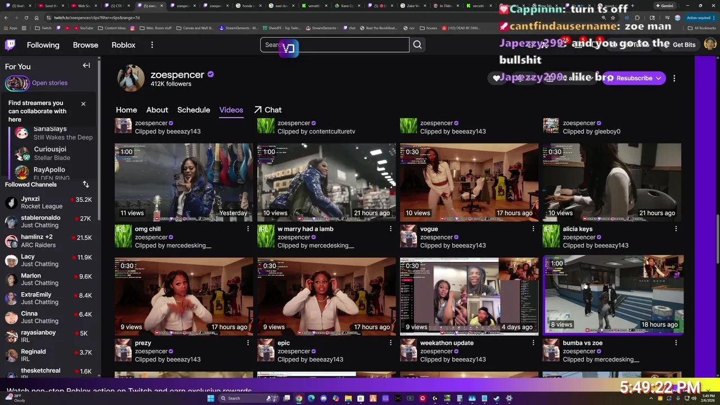This screenshot has width=720, height=405.
Task: Open options for 'prezy' clip
Action: pyautogui.click(x=248, y=343)
